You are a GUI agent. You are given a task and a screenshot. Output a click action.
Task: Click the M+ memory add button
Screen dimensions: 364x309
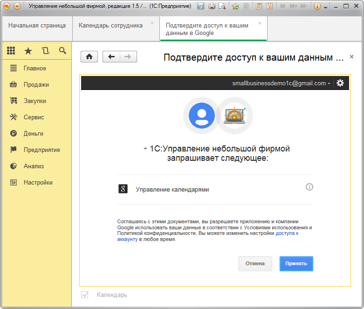(293, 6)
